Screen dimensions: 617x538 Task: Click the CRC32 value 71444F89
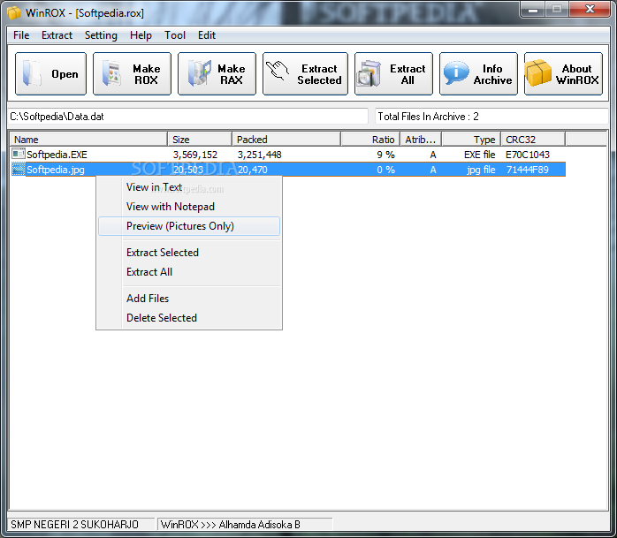[528, 170]
